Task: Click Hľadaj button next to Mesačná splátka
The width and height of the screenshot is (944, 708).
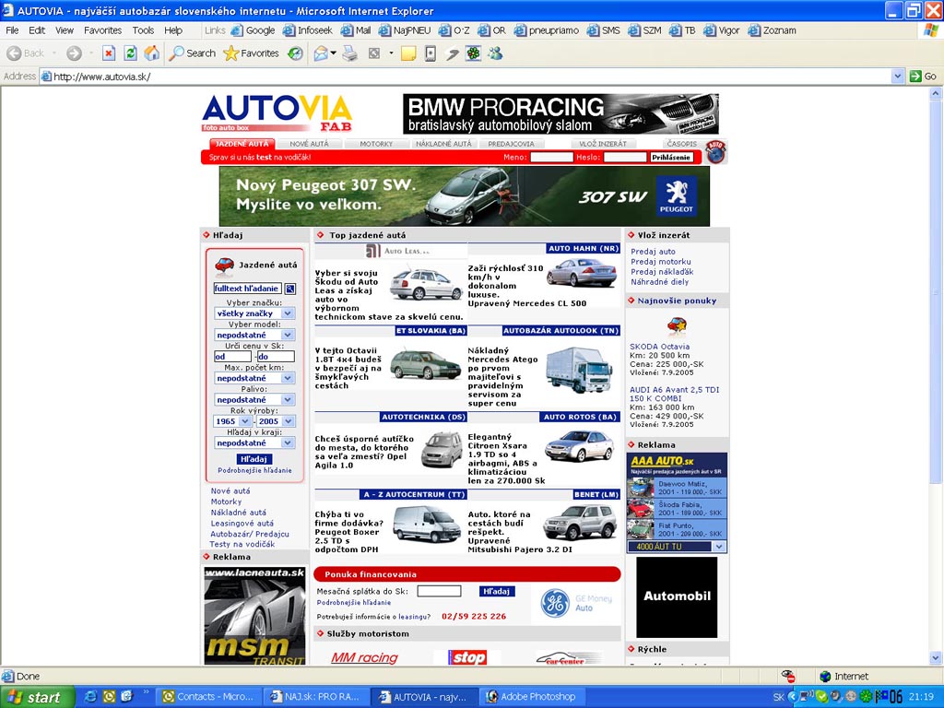Action: pyautogui.click(x=497, y=591)
